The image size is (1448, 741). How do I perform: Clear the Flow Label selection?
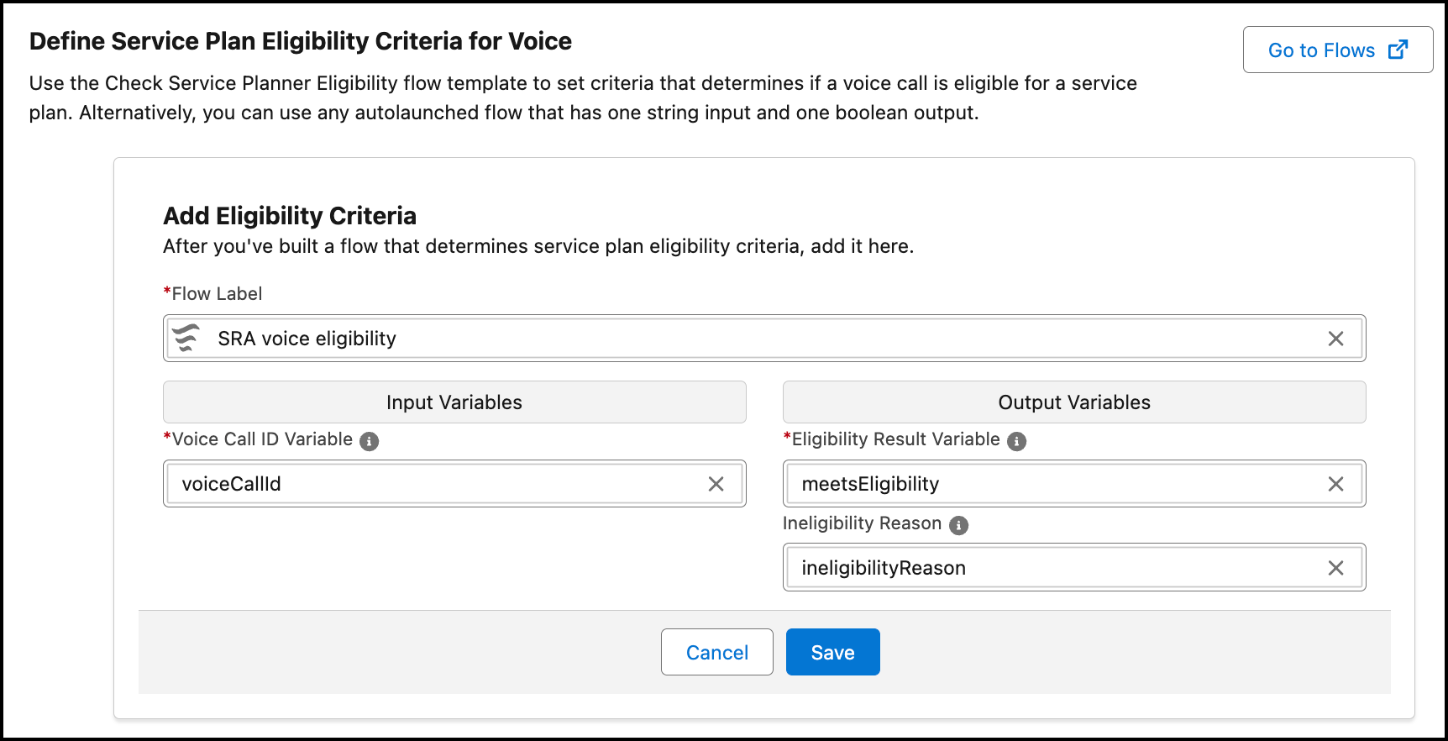pyautogui.click(x=1335, y=339)
